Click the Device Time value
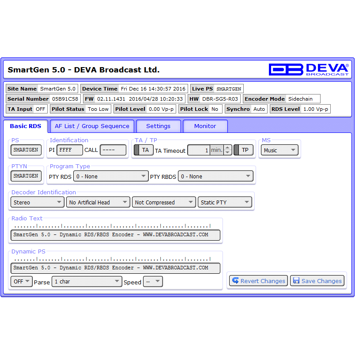The height and width of the screenshot is (355, 355). (x=153, y=89)
